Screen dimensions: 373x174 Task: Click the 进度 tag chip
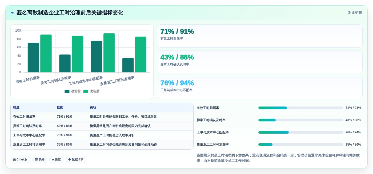click(56, 159)
